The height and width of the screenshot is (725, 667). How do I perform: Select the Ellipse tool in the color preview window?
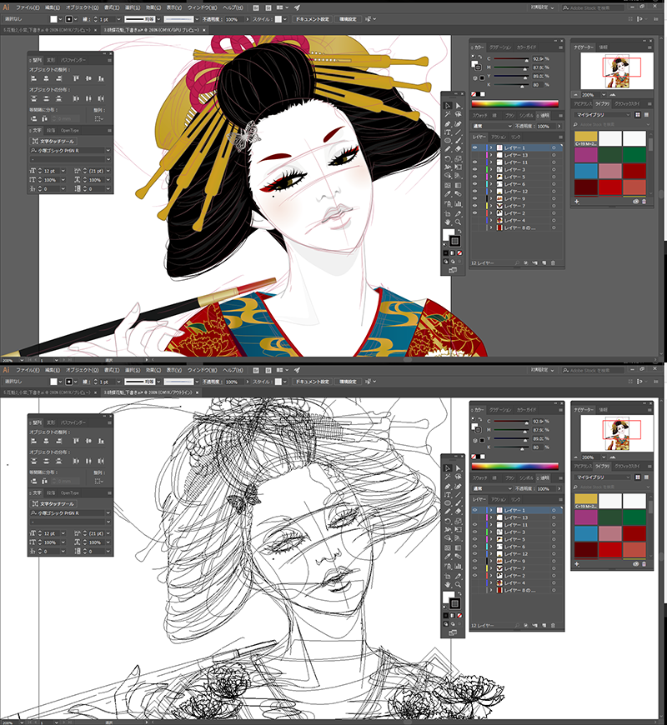point(447,141)
